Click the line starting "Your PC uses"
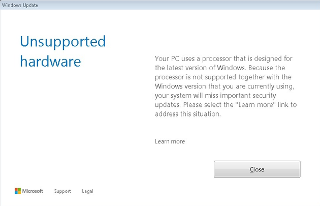The image size is (320, 206). pos(223,58)
